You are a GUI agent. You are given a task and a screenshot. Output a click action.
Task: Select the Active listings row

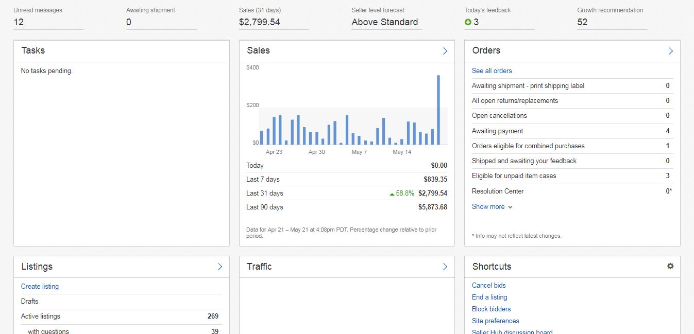tap(41, 317)
